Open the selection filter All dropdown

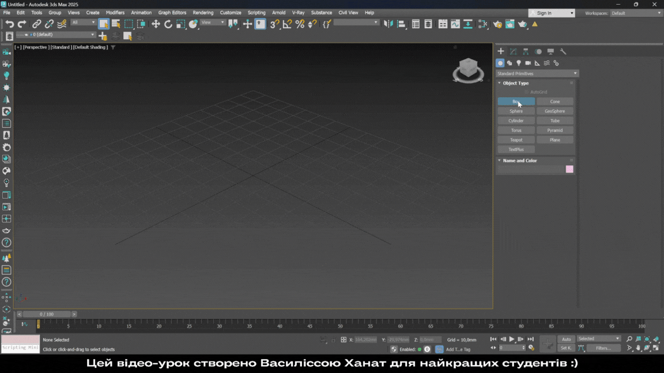coord(83,22)
